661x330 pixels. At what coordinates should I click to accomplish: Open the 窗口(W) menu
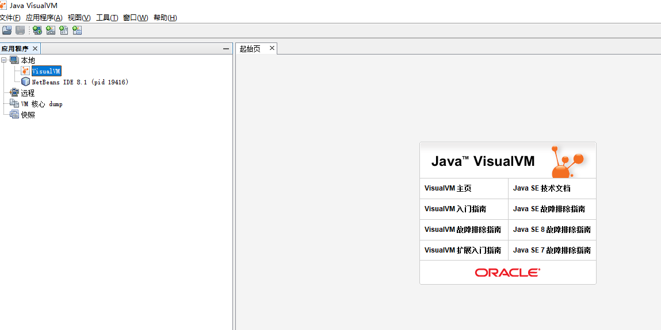click(135, 18)
